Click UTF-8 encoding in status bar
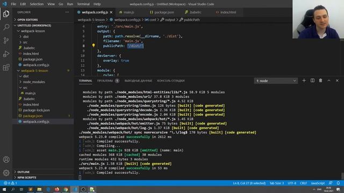The width and height of the screenshot is (344, 193). coord(292,183)
